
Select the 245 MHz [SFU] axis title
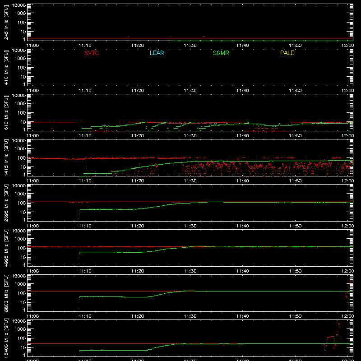(6, 23)
